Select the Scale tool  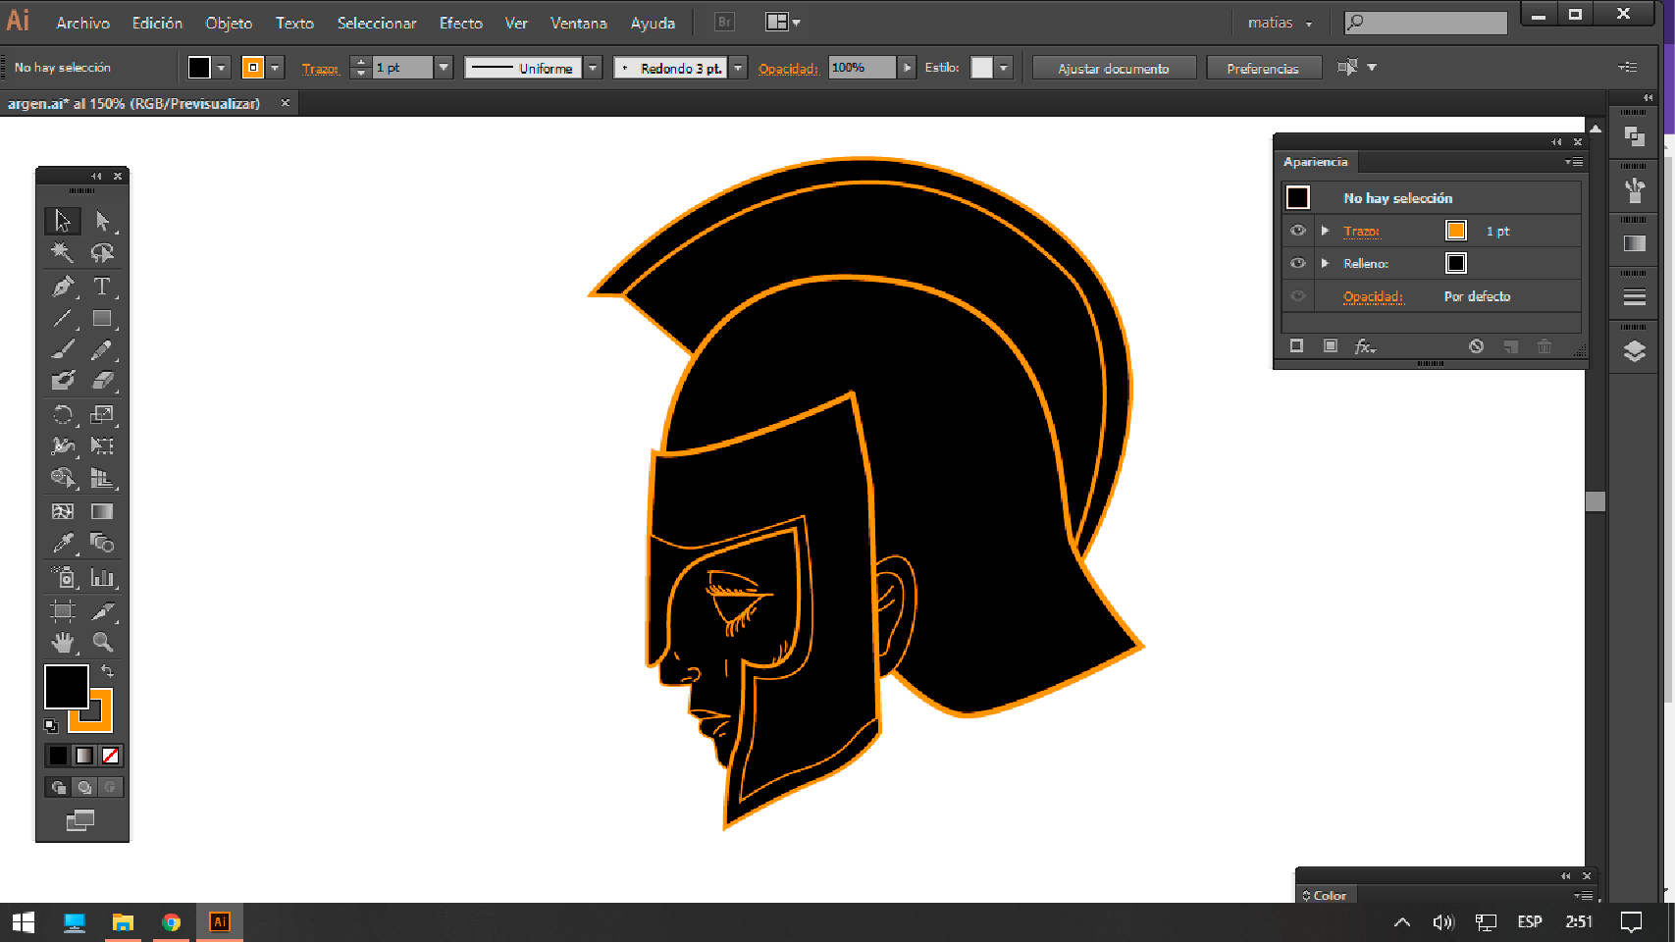click(x=102, y=414)
